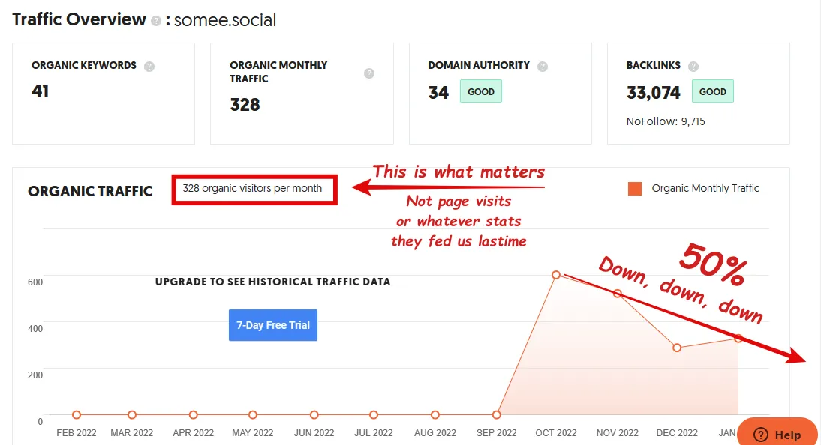
Task: Click Organic Keywords help question mark
Action: 149,66
